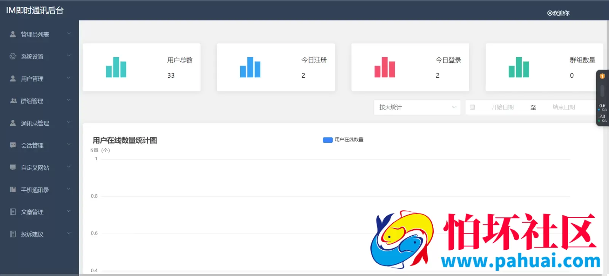Click the IM即时通讯后台 title
Viewport: 609px width, 276px height.
35,11
